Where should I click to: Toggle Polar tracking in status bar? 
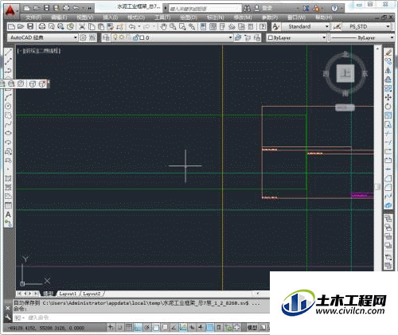[x=146, y=328]
